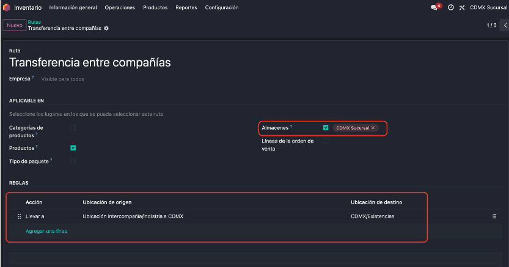The height and width of the screenshot is (267, 509).
Task: Delete the Llevar a rule row
Action: pos(494,216)
